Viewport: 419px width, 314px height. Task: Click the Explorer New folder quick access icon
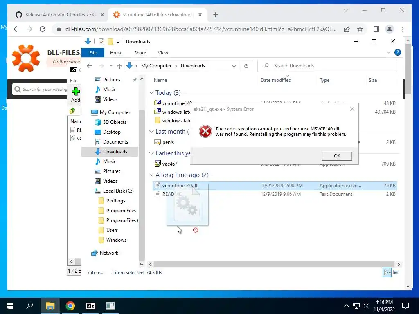(x=110, y=42)
